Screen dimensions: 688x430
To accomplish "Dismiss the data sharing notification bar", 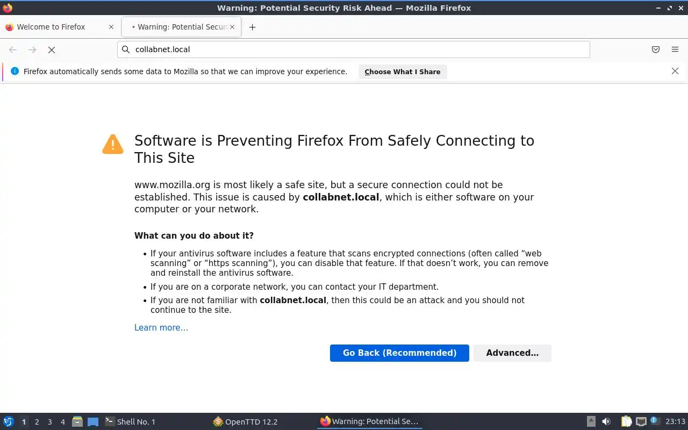I will point(675,71).
